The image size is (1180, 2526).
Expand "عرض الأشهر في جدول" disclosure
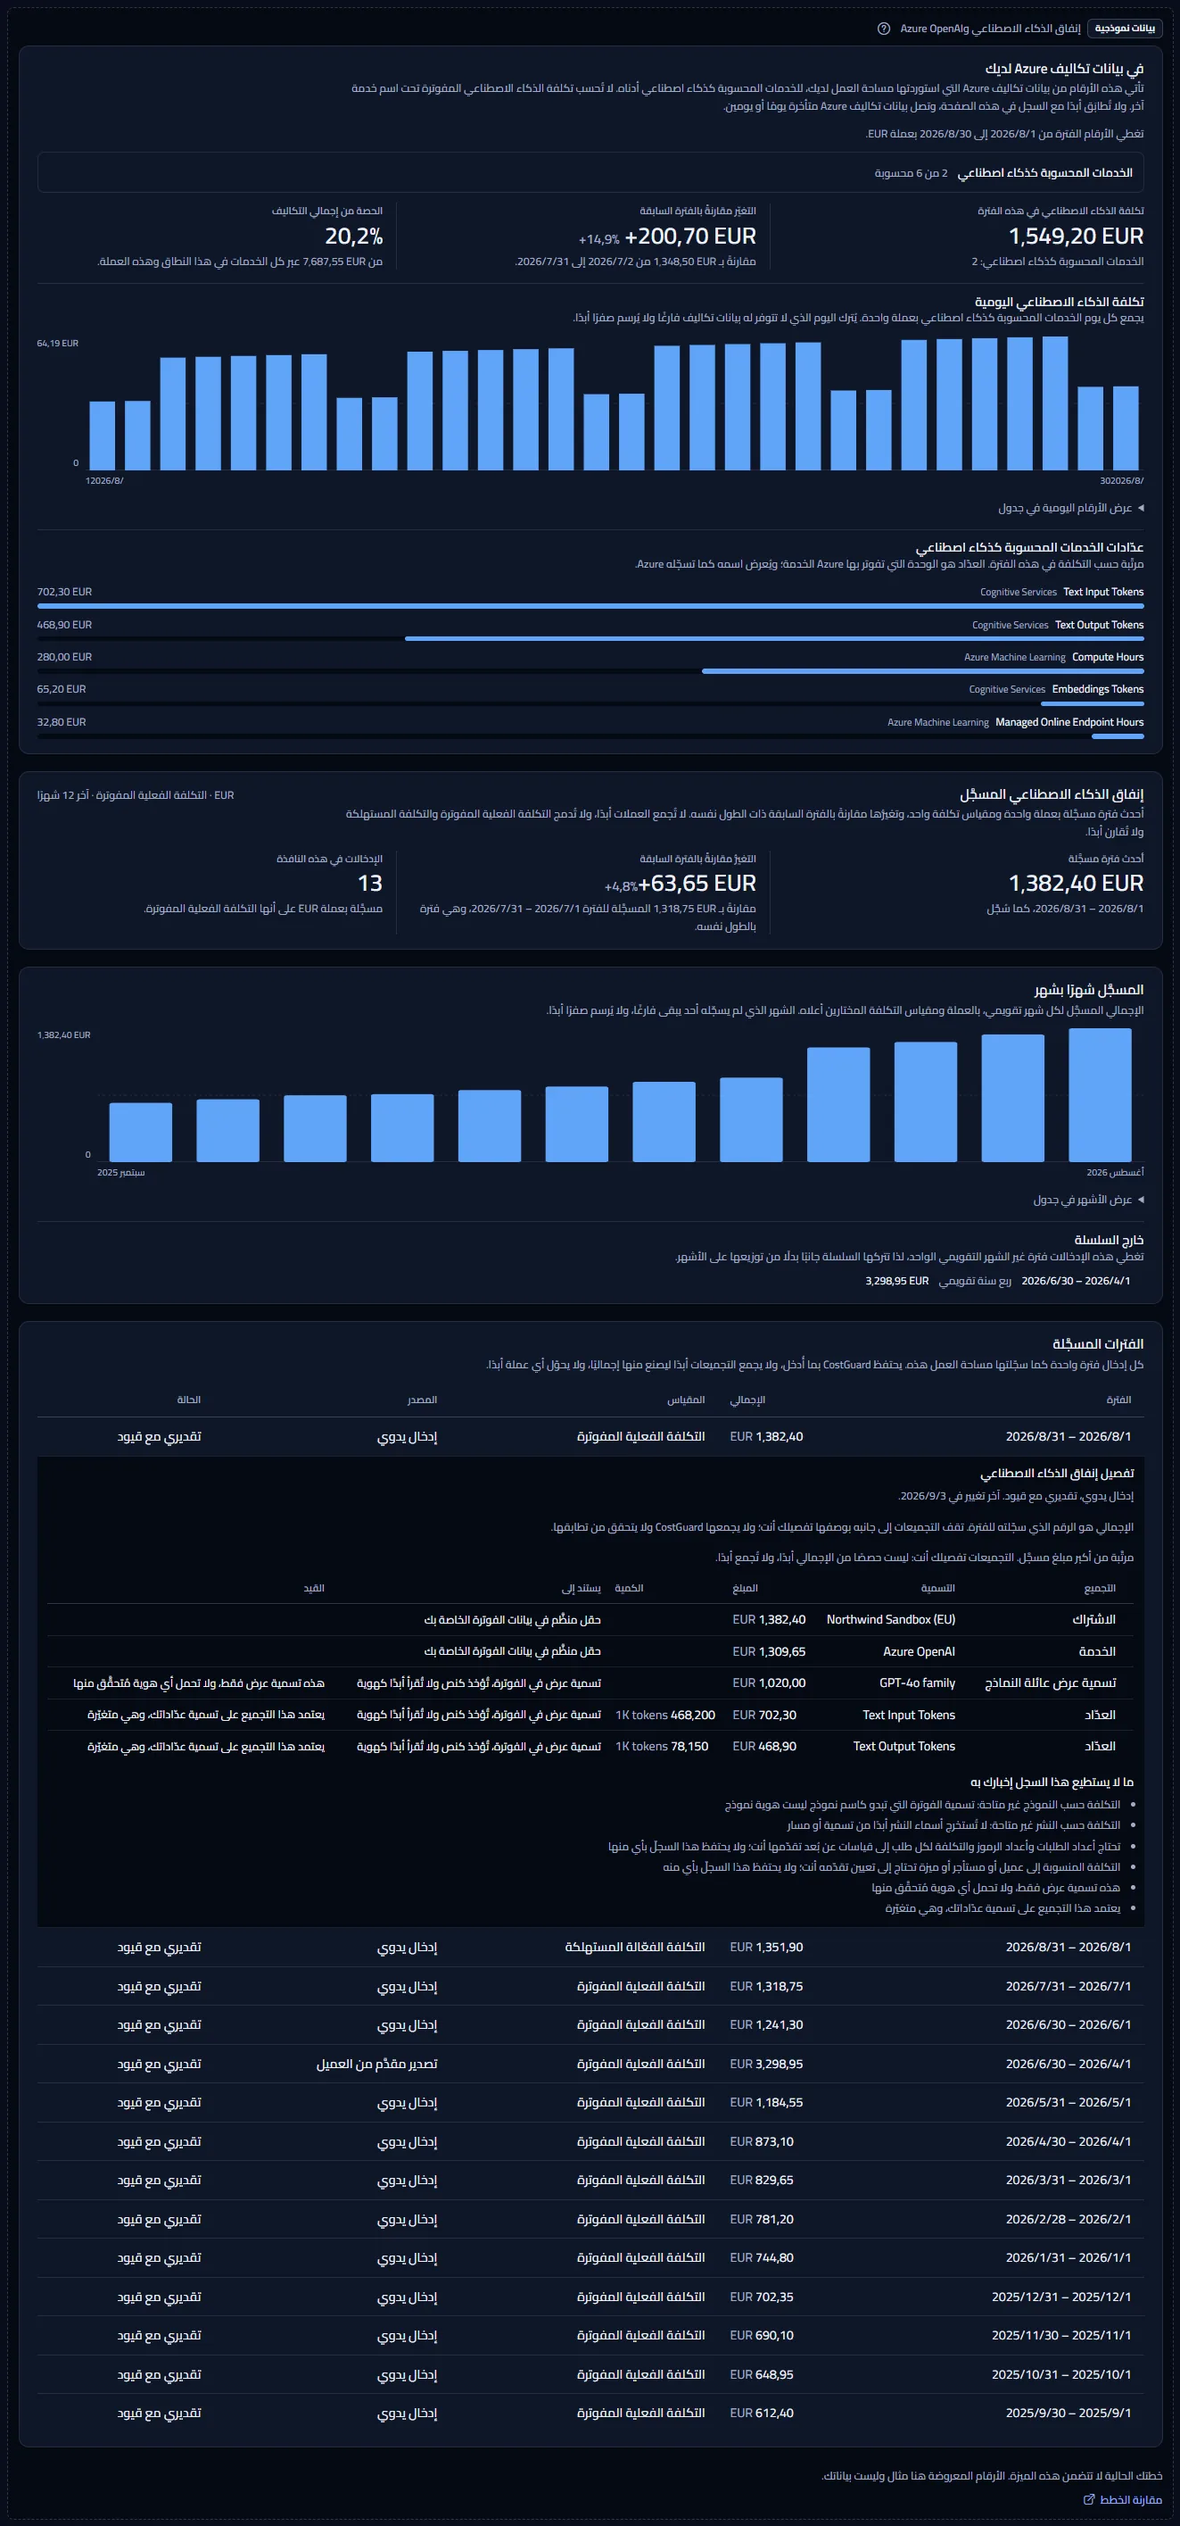(1088, 1200)
